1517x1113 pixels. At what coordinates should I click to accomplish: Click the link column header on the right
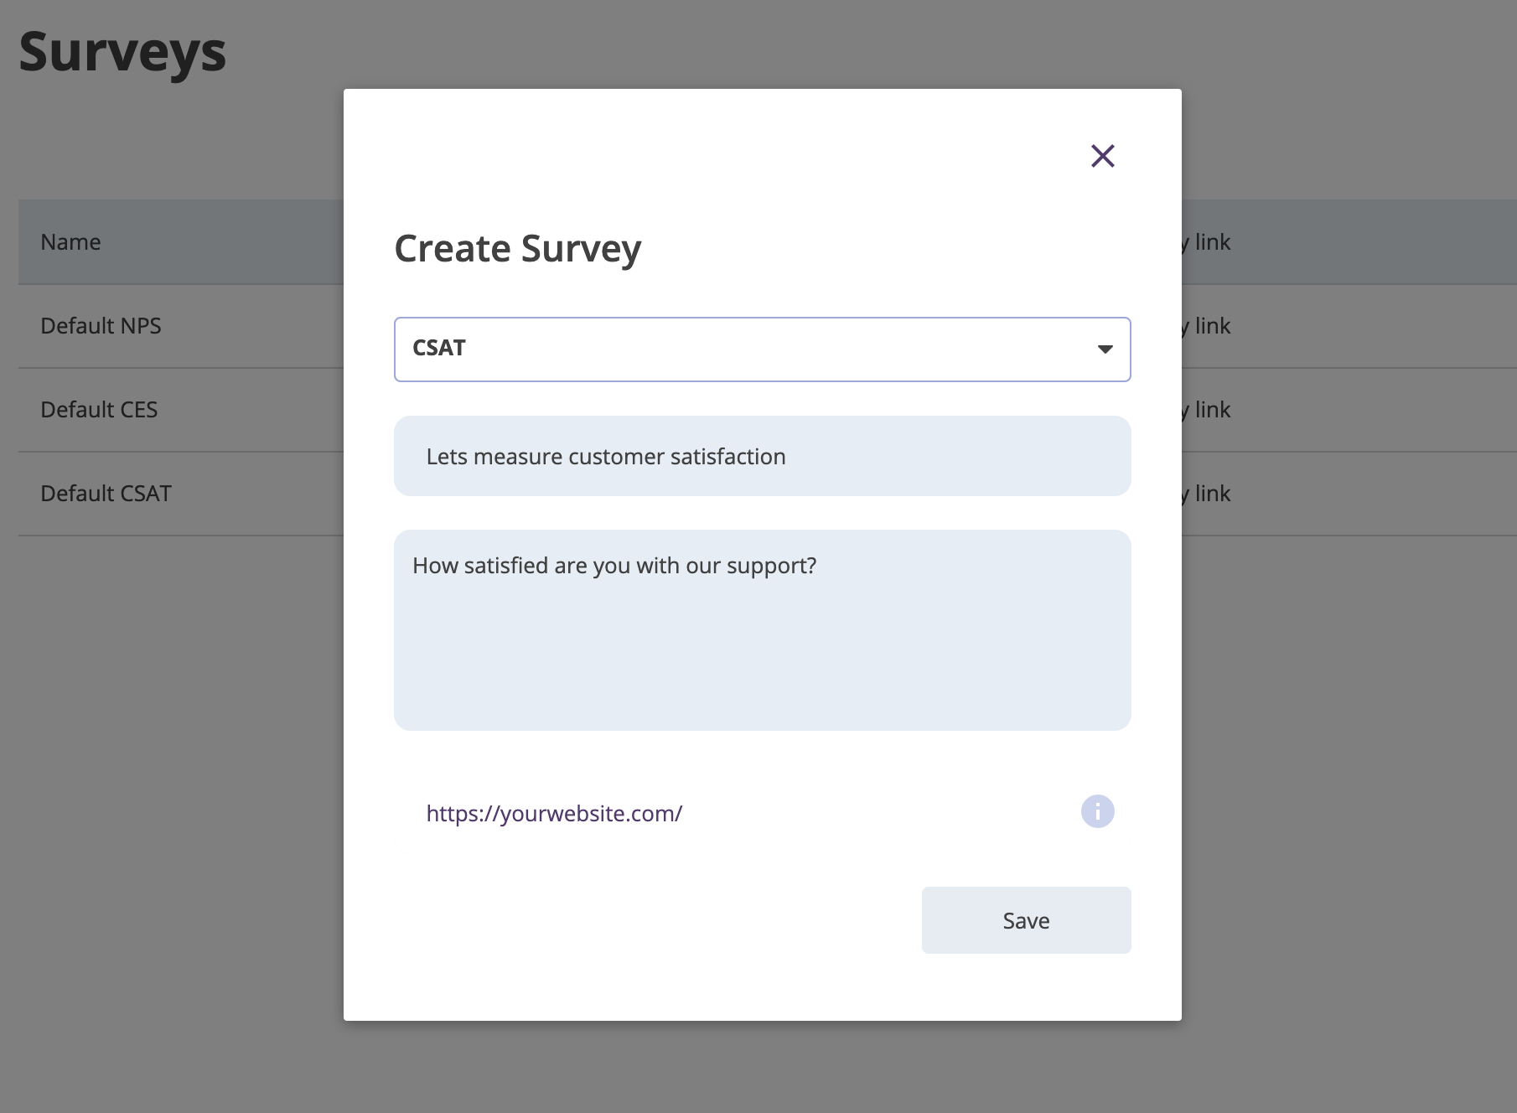click(x=1211, y=242)
